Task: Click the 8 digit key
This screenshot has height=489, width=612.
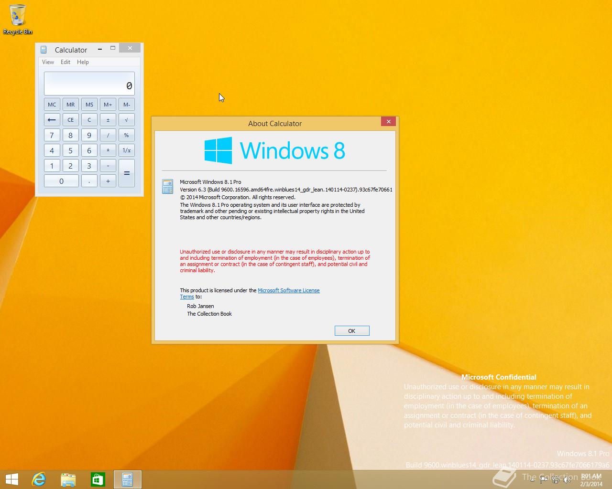Action: [71, 135]
